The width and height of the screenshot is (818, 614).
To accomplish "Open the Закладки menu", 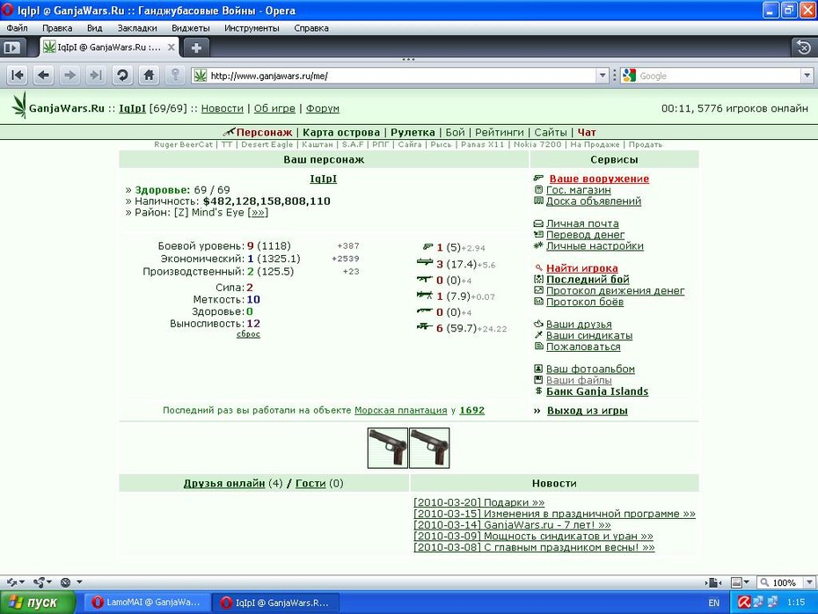I will (137, 28).
